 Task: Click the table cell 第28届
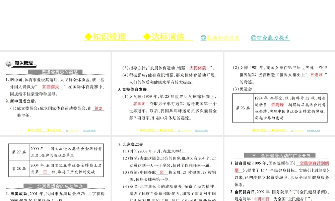pyautogui.click(x=19, y=169)
